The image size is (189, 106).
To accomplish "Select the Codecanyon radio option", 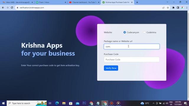I will pyautogui.click(x=125, y=32).
